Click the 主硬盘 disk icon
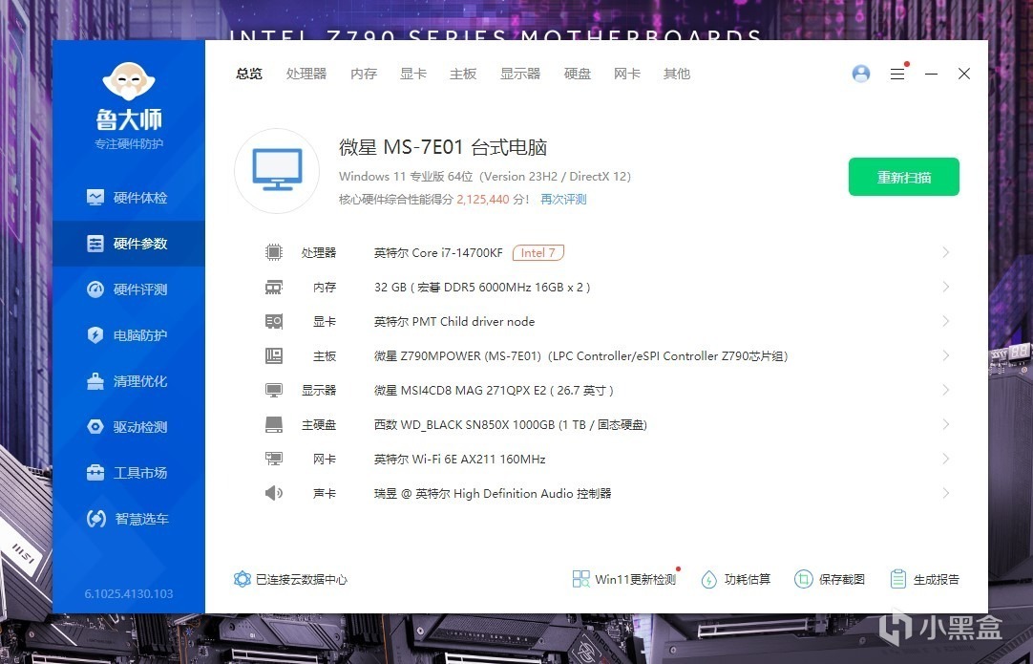The width and height of the screenshot is (1033, 664). click(x=273, y=424)
